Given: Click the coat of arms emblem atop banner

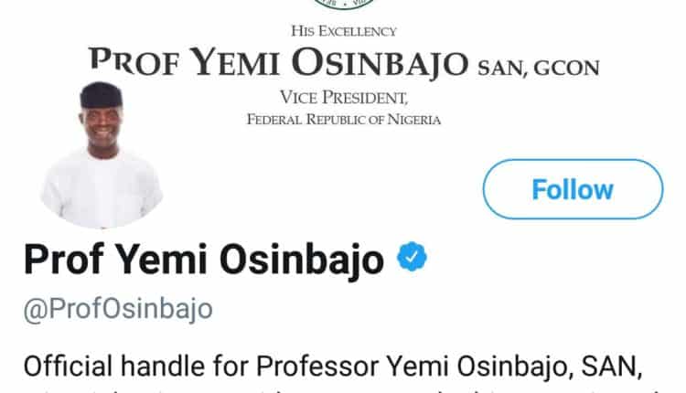Looking at the screenshot, I should [344, 5].
